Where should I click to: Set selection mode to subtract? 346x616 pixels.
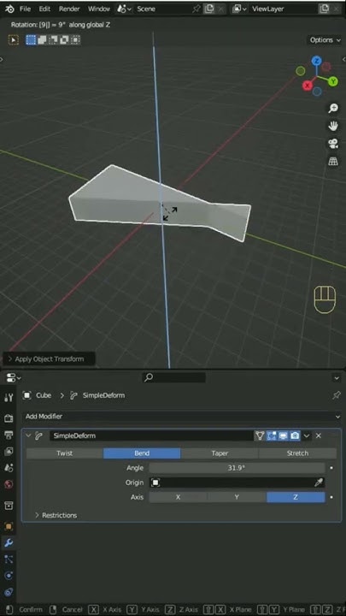53,39
